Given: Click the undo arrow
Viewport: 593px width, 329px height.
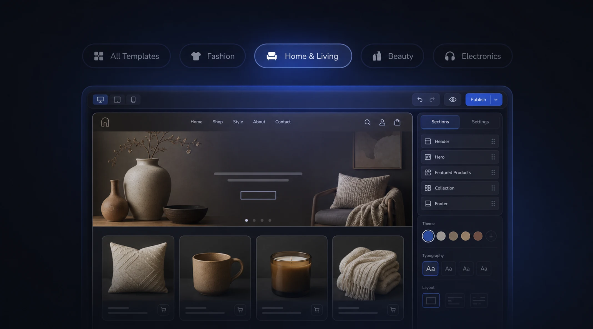Looking at the screenshot, I should tap(420, 99).
